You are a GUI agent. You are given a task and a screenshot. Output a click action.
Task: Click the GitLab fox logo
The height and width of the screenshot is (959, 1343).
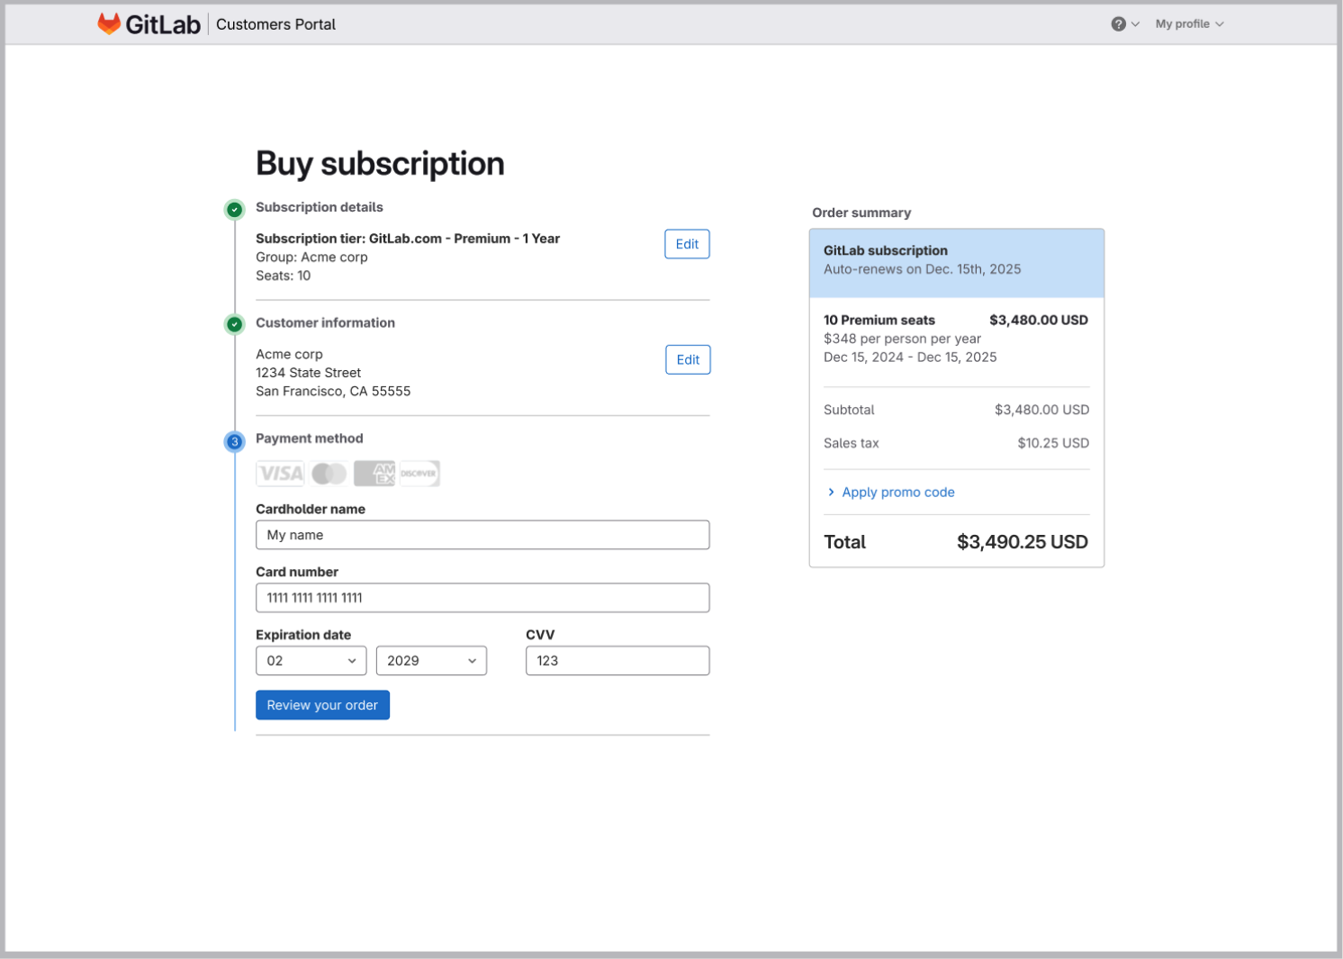(109, 23)
